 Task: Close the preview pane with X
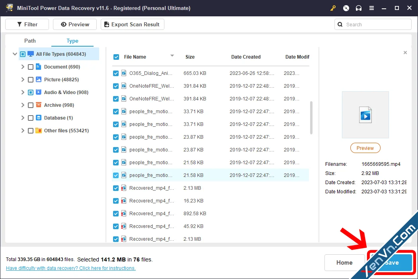point(405,53)
